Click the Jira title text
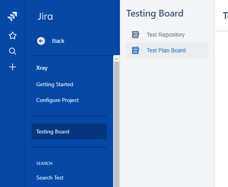The width and height of the screenshot is (228, 187). pyautogui.click(x=45, y=17)
